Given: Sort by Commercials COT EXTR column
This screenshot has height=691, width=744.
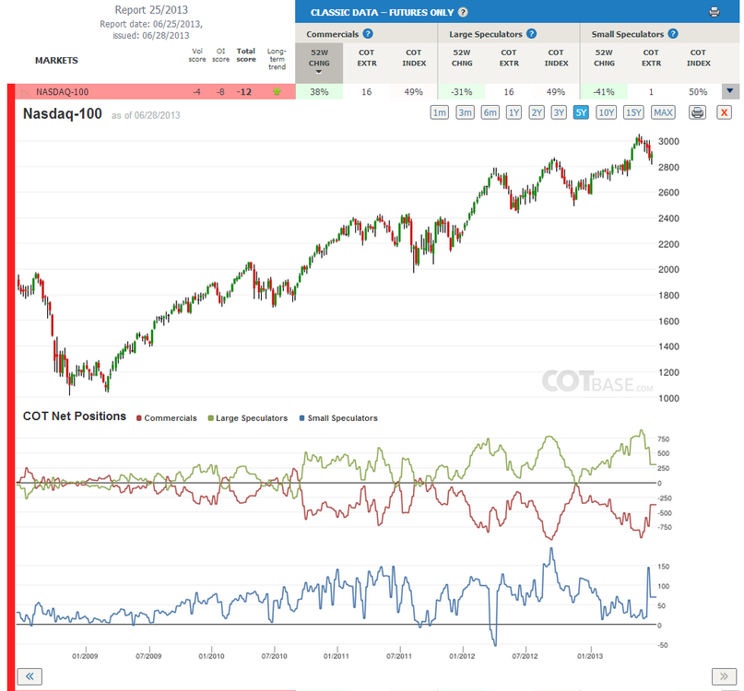Looking at the screenshot, I should 366,58.
